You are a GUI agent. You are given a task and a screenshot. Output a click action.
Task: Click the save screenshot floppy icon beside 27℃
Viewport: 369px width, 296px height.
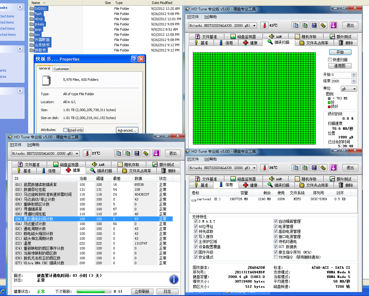coord(137,153)
